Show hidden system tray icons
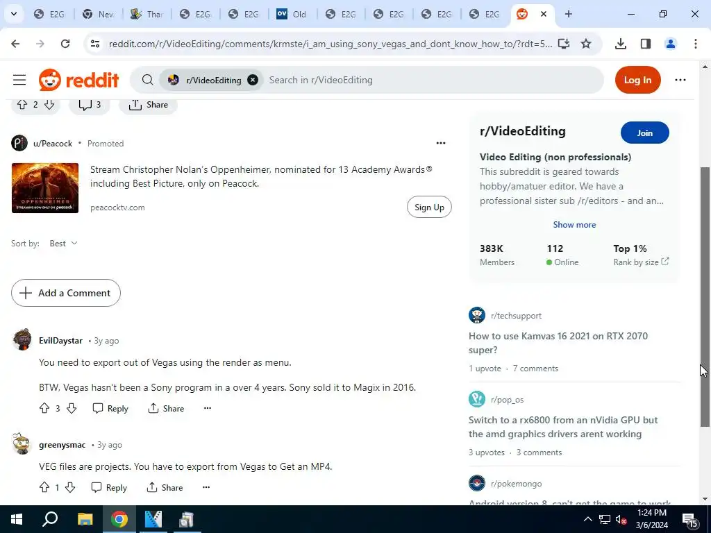The height and width of the screenshot is (533, 711). coord(587,519)
